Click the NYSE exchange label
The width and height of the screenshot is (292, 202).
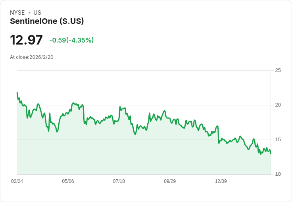(x=17, y=13)
